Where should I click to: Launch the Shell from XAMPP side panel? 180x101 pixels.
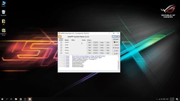click(116, 42)
